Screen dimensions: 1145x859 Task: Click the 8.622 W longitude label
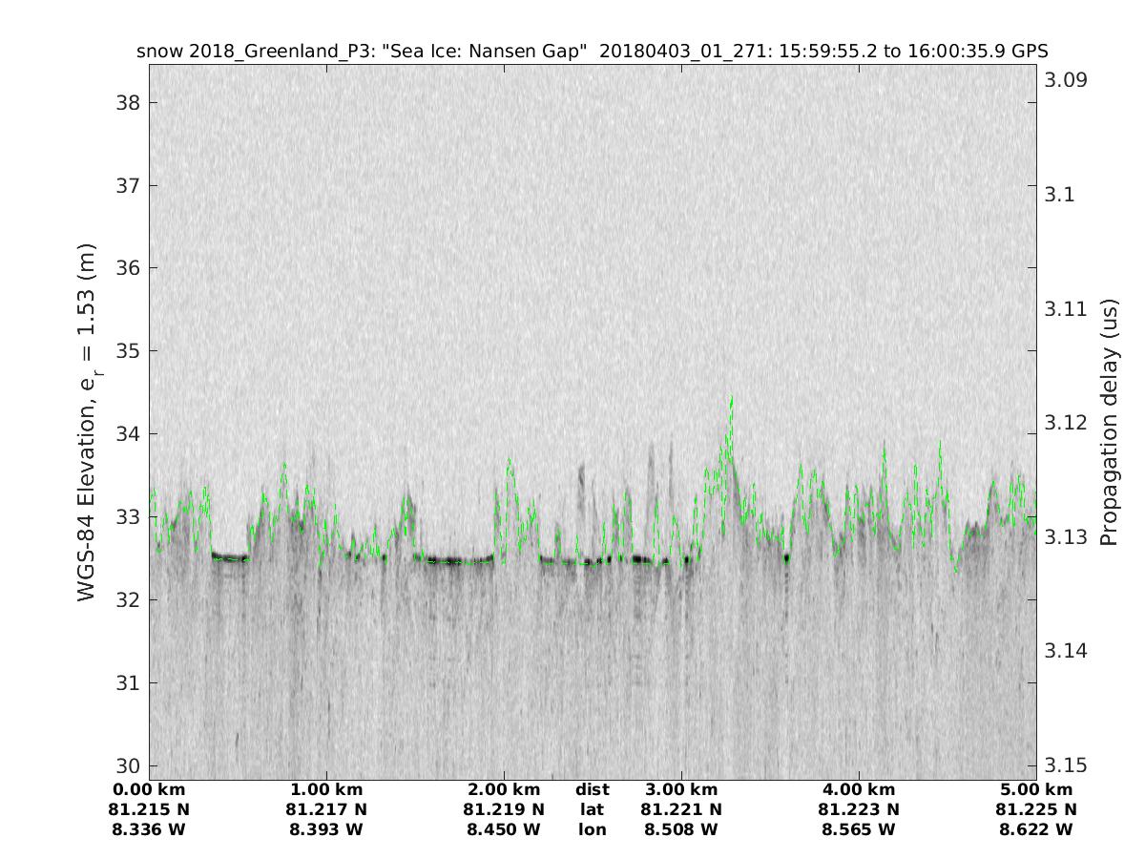click(1035, 829)
